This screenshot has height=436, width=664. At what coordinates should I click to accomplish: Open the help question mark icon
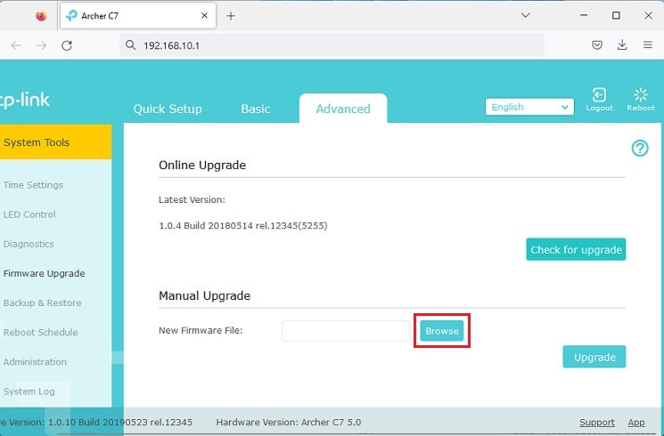(x=640, y=149)
